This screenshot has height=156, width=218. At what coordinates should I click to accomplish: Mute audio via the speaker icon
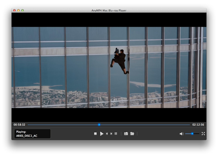coord(181,134)
